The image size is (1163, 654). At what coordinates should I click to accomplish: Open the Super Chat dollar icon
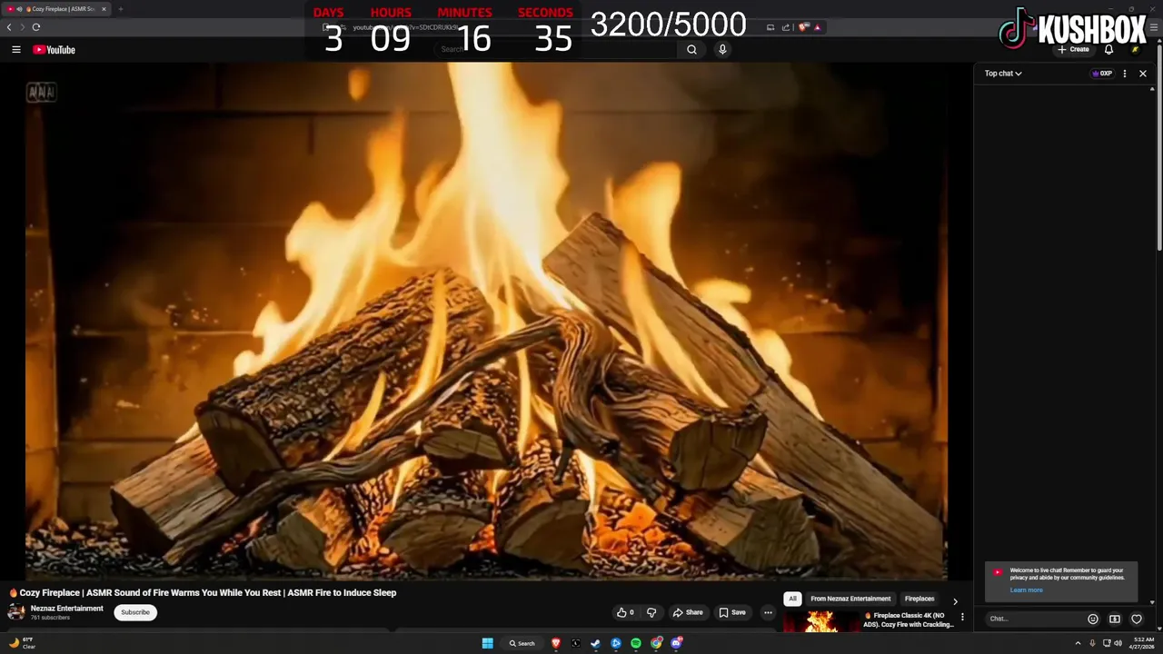click(1115, 619)
